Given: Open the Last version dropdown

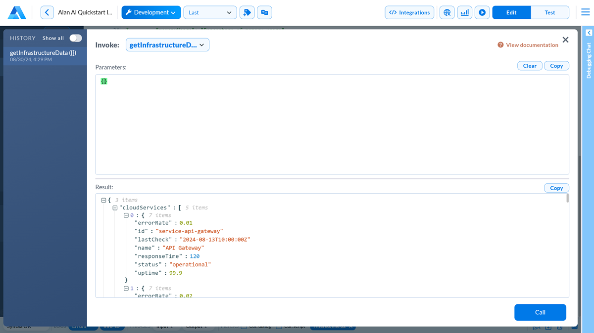Looking at the screenshot, I should (x=210, y=13).
